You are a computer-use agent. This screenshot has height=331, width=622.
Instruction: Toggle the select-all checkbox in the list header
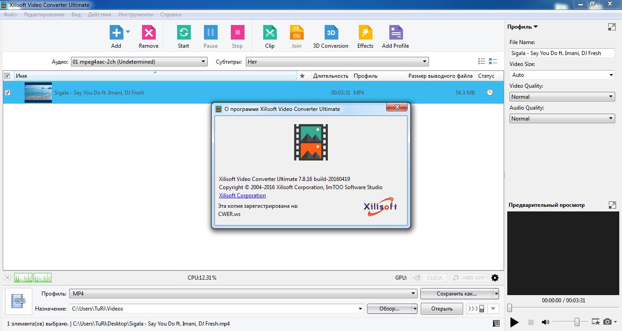tap(7, 76)
